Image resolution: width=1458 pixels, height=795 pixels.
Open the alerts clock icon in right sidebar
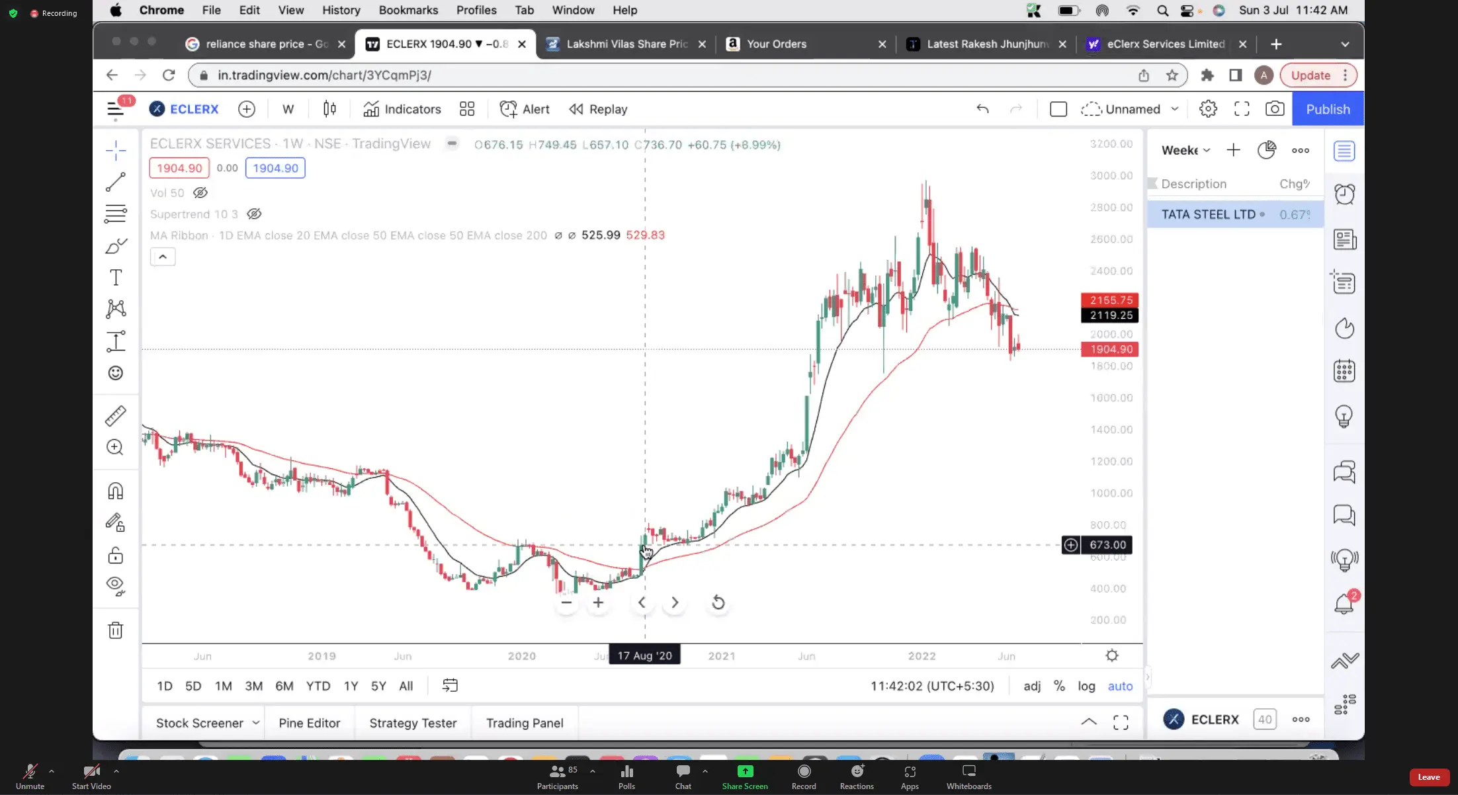pyautogui.click(x=1344, y=194)
